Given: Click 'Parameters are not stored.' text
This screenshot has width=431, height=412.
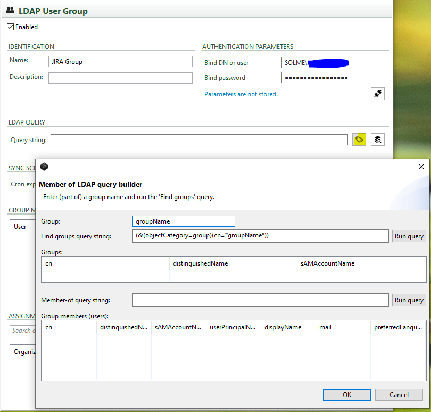Looking at the screenshot, I should (x=241, y=94).
